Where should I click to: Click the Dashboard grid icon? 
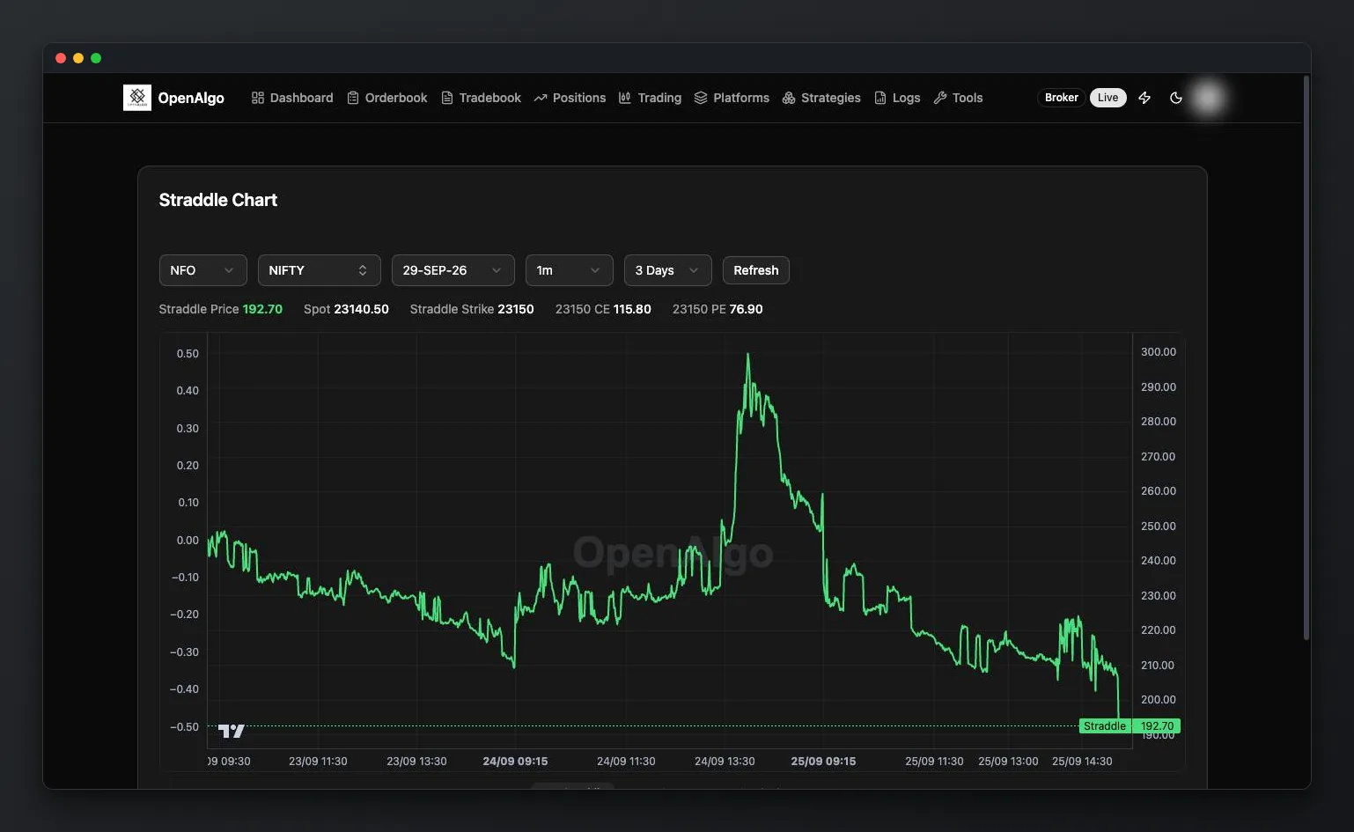tap(258, 98)
